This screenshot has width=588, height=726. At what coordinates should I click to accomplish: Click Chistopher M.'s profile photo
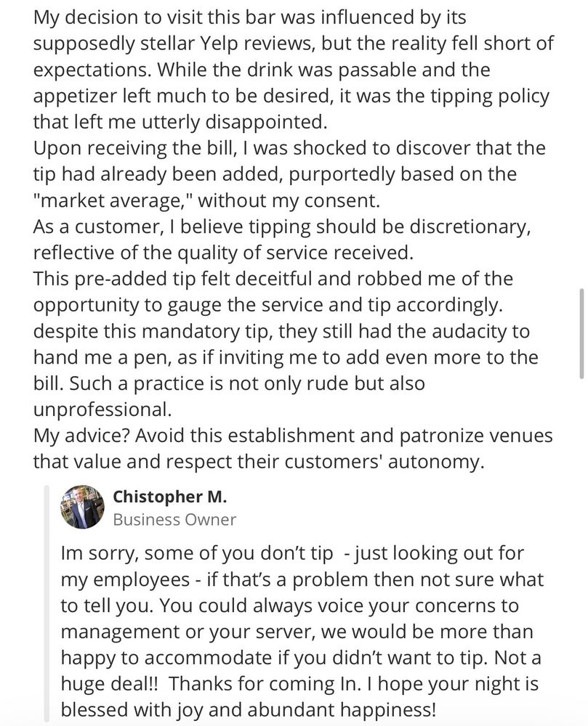coord(82,507)
